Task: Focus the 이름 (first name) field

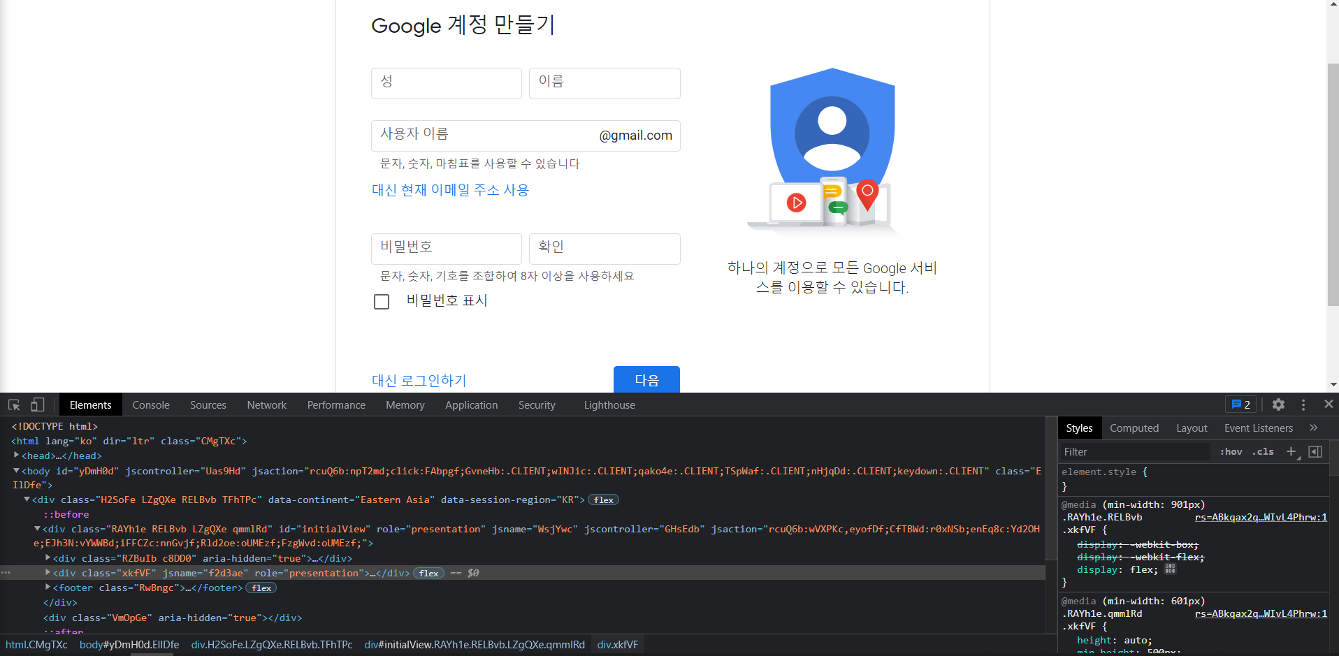Action: (605, 83)
